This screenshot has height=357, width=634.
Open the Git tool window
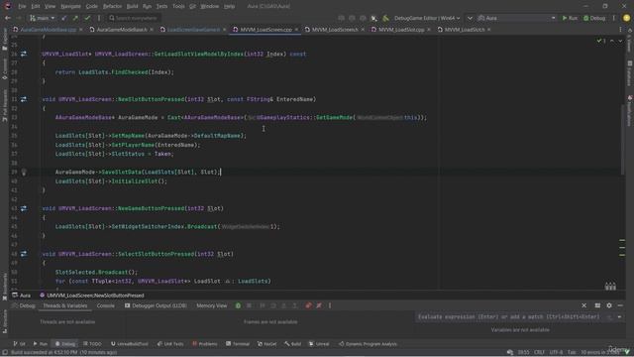(19, 344)
